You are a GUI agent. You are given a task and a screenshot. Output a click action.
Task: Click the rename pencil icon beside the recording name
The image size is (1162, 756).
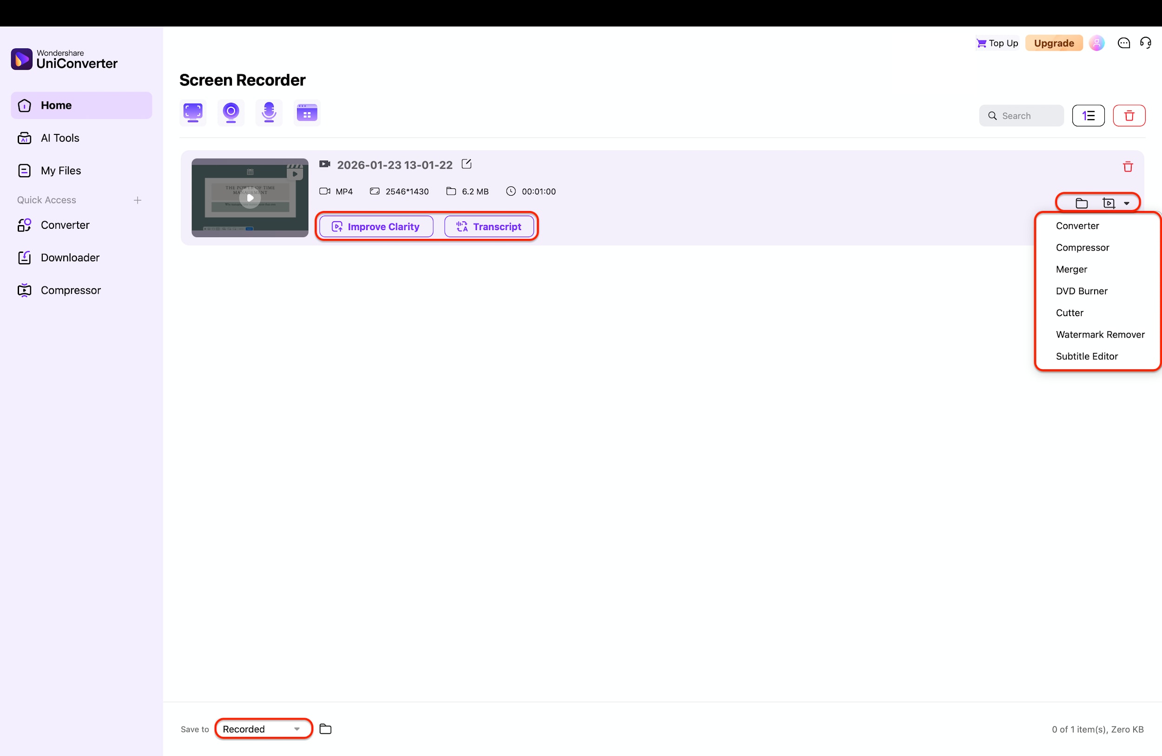point(466,164)
